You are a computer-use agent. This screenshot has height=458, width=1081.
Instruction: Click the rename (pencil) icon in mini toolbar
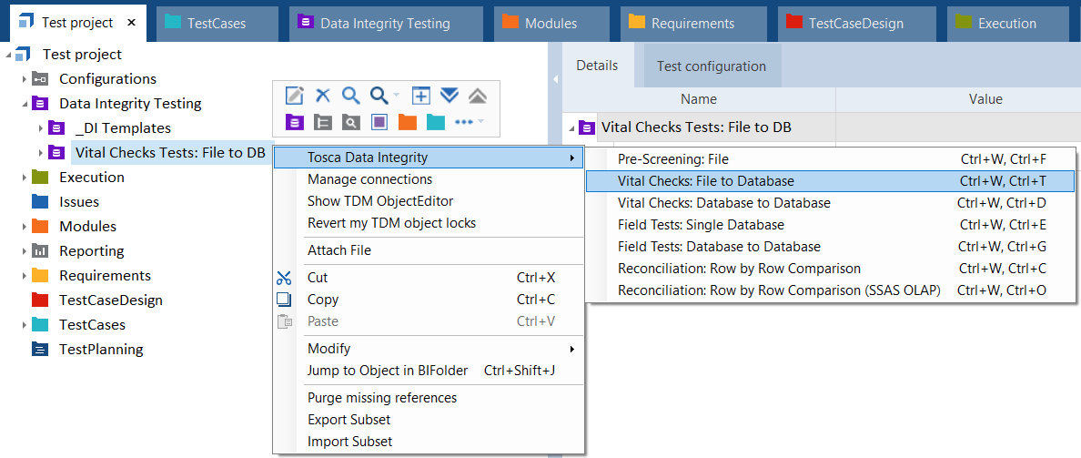point(295,96)
